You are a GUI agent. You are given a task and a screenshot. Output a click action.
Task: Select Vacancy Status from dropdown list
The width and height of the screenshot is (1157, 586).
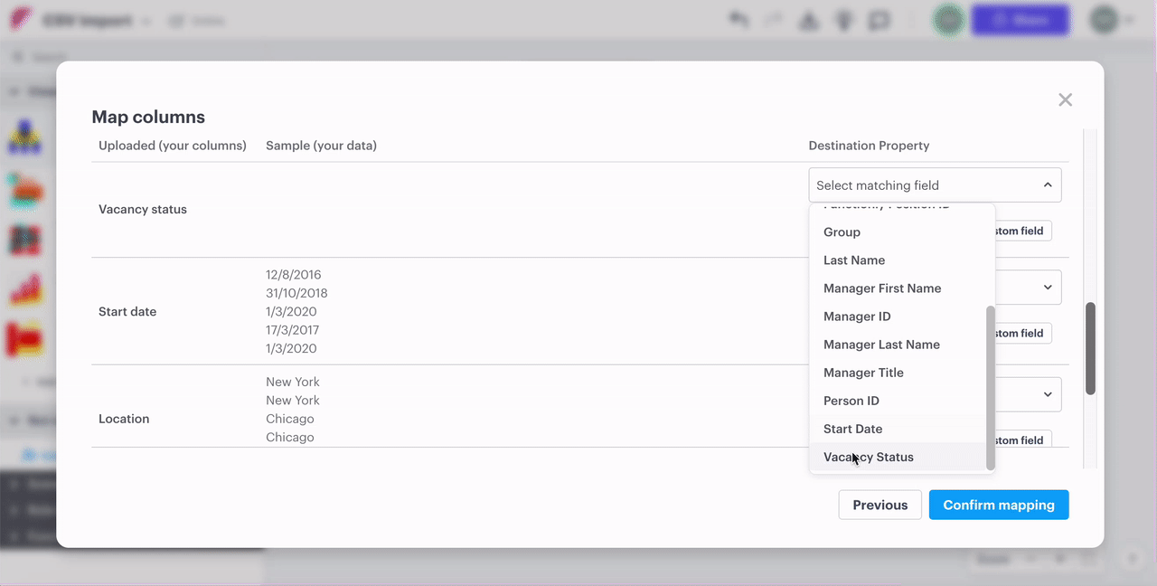[x=868, y=457]
